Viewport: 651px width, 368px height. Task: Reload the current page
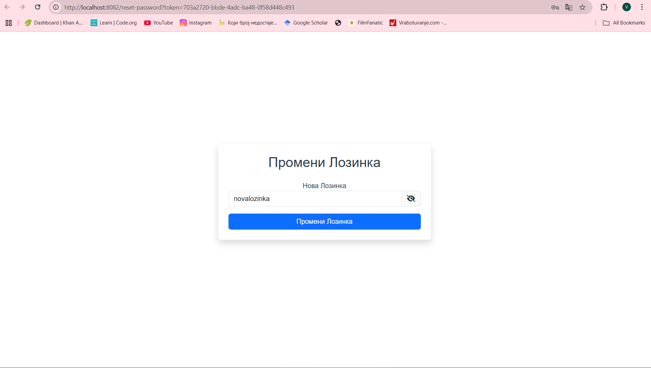[x=38, y=7]
